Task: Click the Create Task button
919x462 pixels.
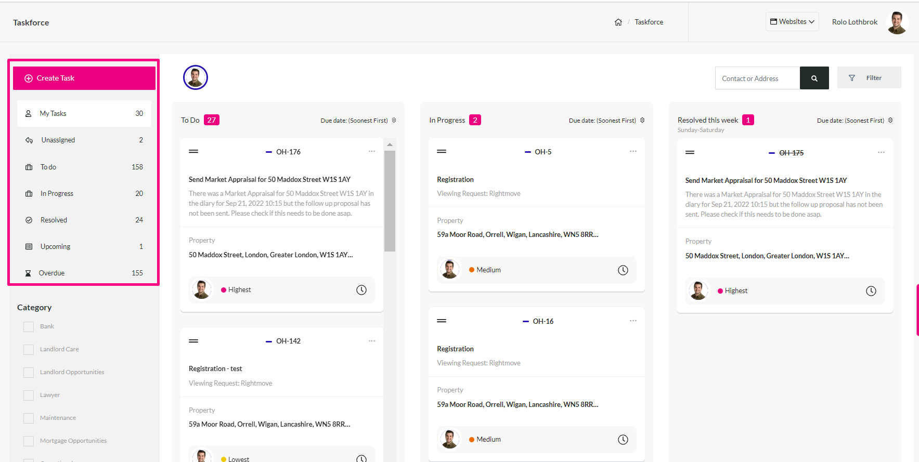Action: [84, 78]
